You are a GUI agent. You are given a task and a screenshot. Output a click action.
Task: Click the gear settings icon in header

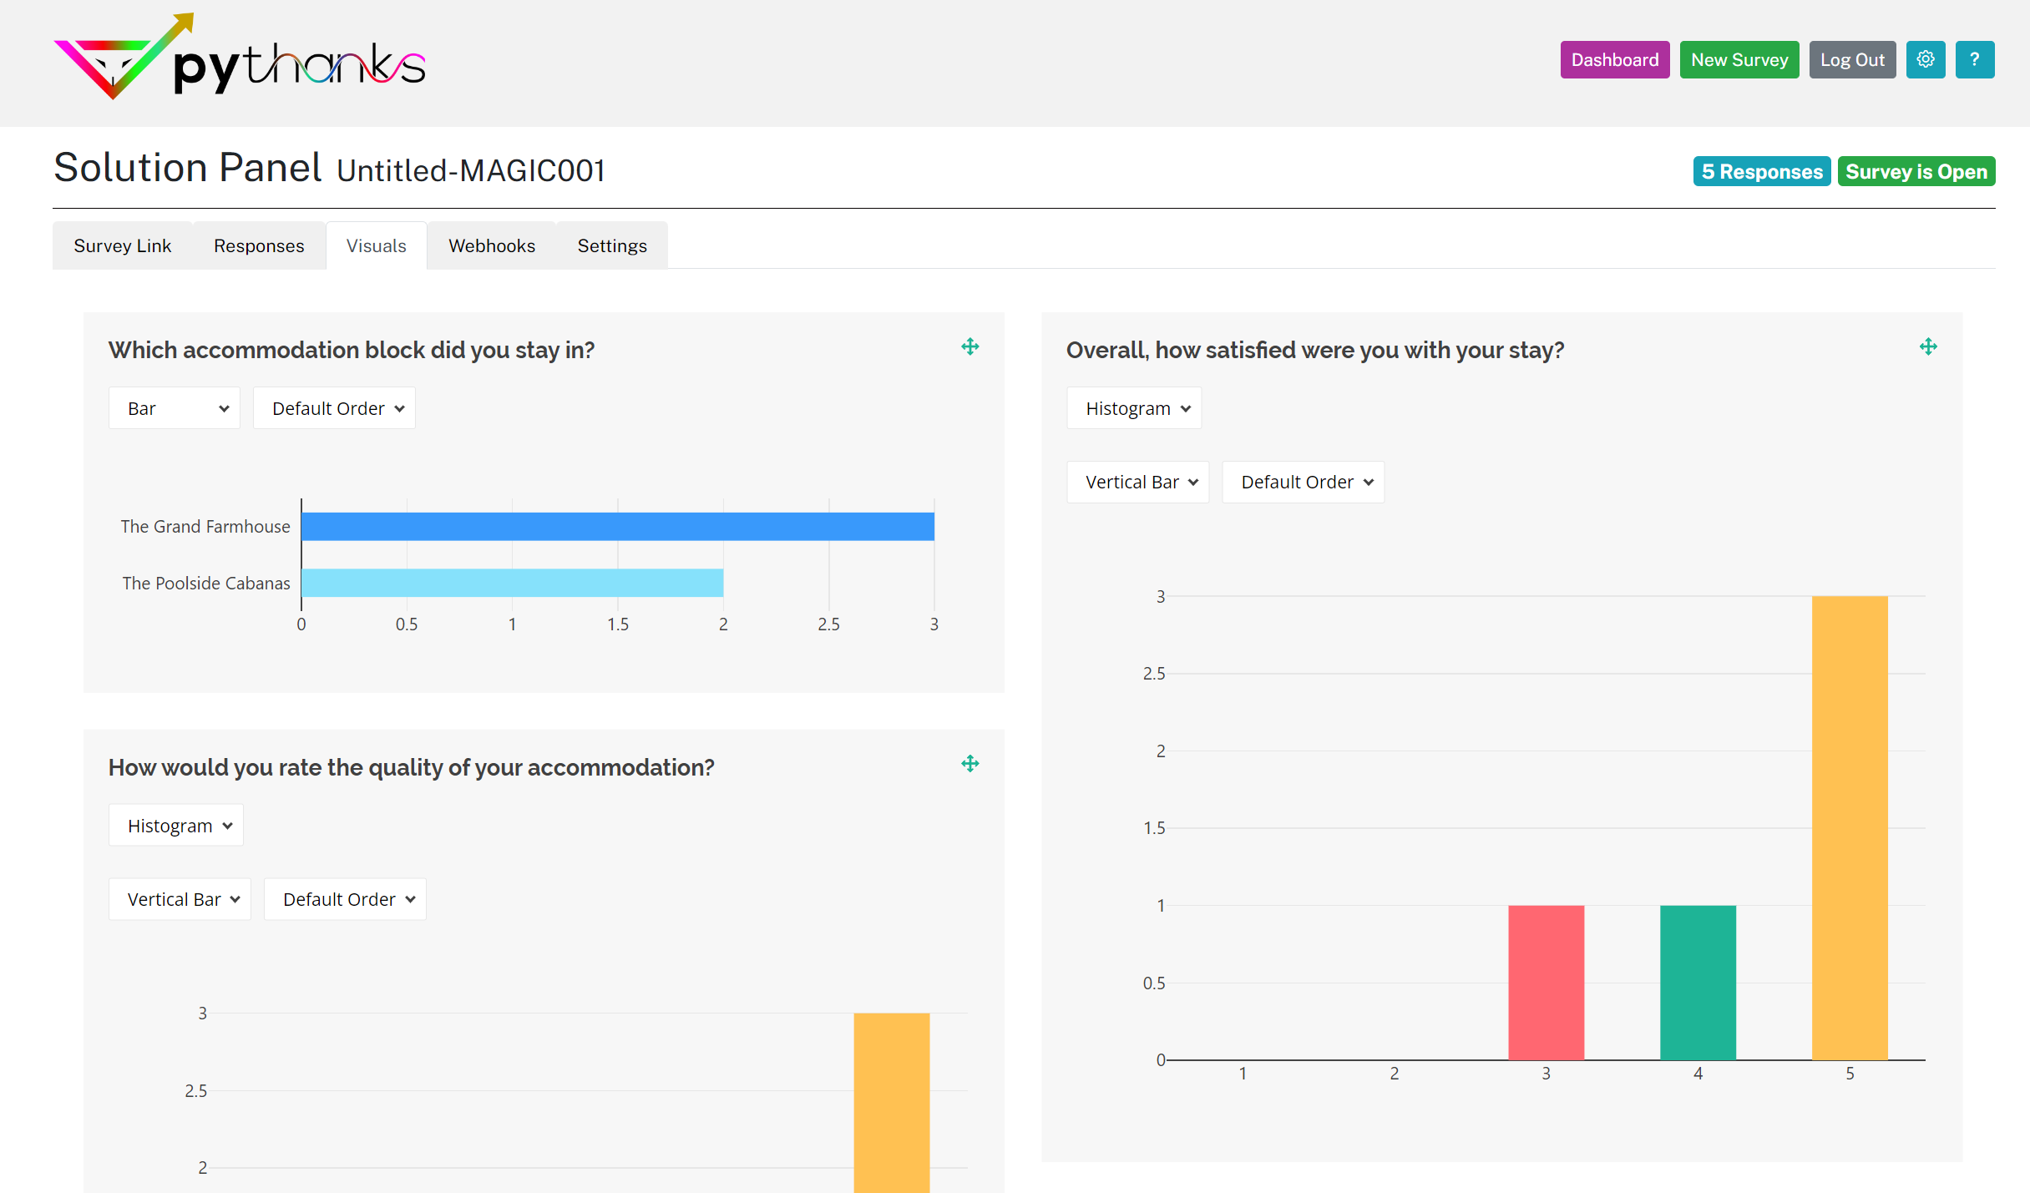[1925, 60]
